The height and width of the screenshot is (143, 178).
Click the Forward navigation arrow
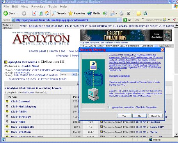pyautogui.click(x=24, y=13)
